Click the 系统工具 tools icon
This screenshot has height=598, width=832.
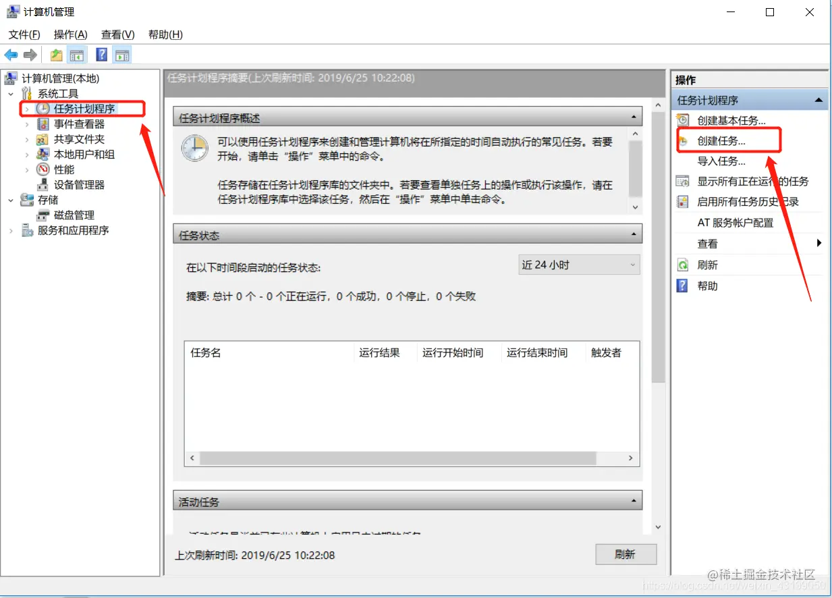coord(27,94)
